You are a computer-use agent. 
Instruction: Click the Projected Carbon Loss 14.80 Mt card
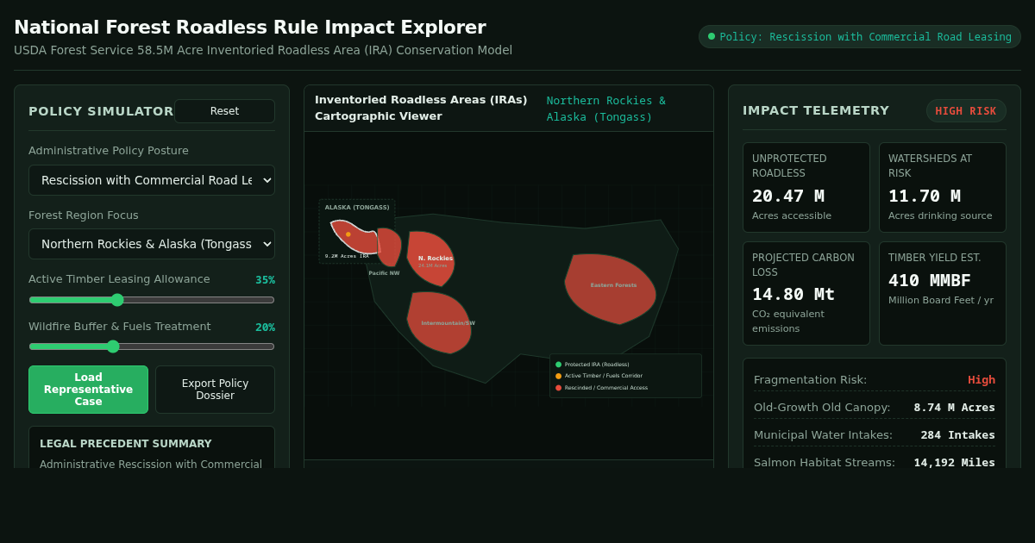(x=806, y=293)
